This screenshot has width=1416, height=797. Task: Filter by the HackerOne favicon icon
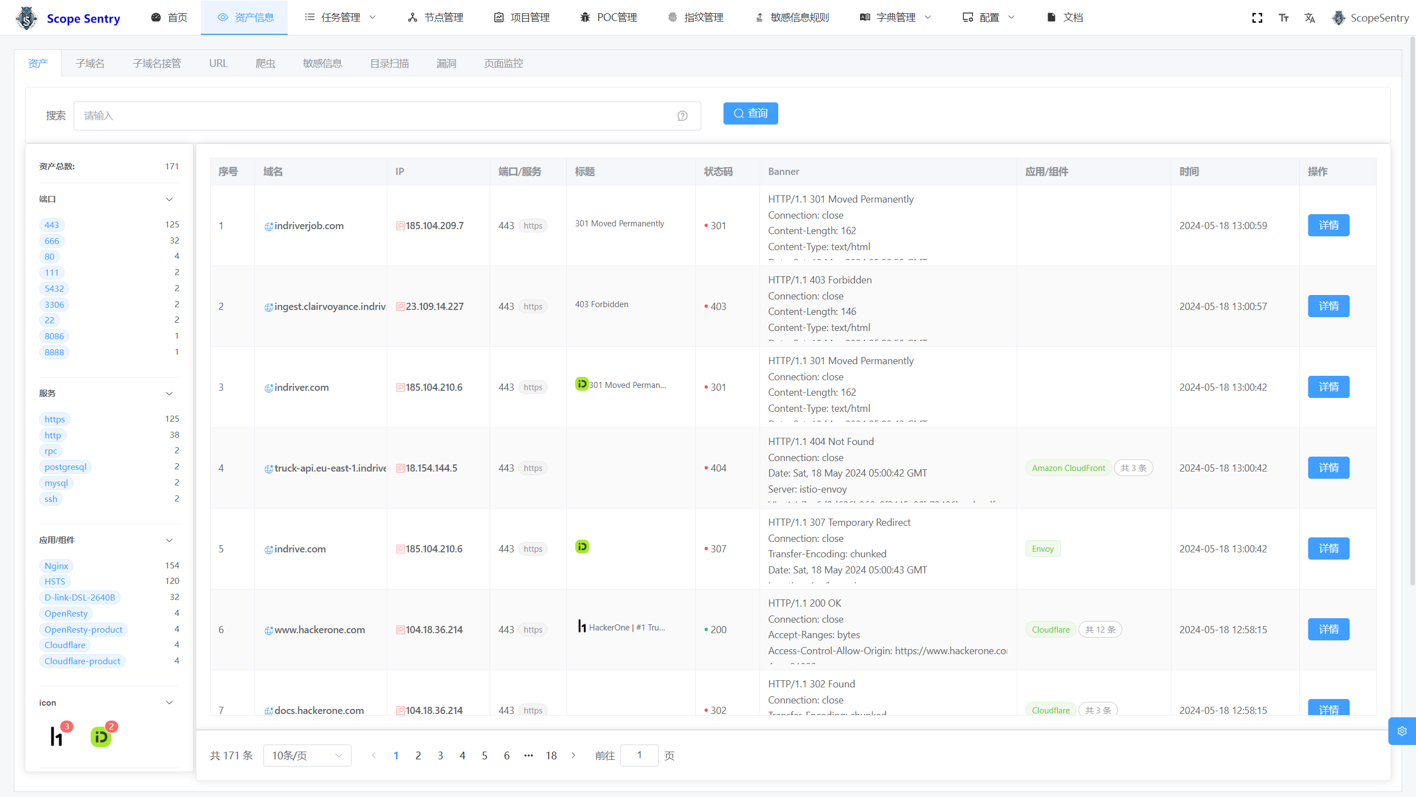[x=56, y=737]
